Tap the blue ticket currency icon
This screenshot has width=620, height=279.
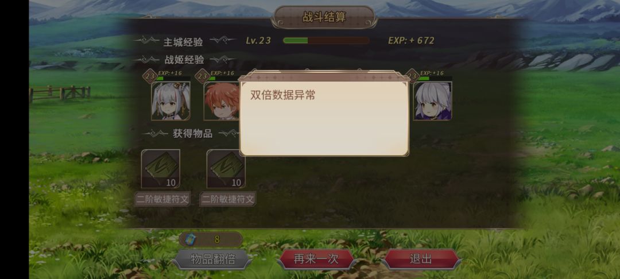point(191,239)
